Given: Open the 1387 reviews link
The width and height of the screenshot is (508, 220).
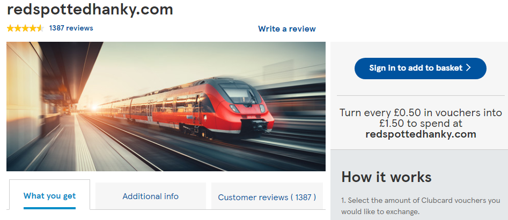Looking at the screenshot, I should point(71,28).
